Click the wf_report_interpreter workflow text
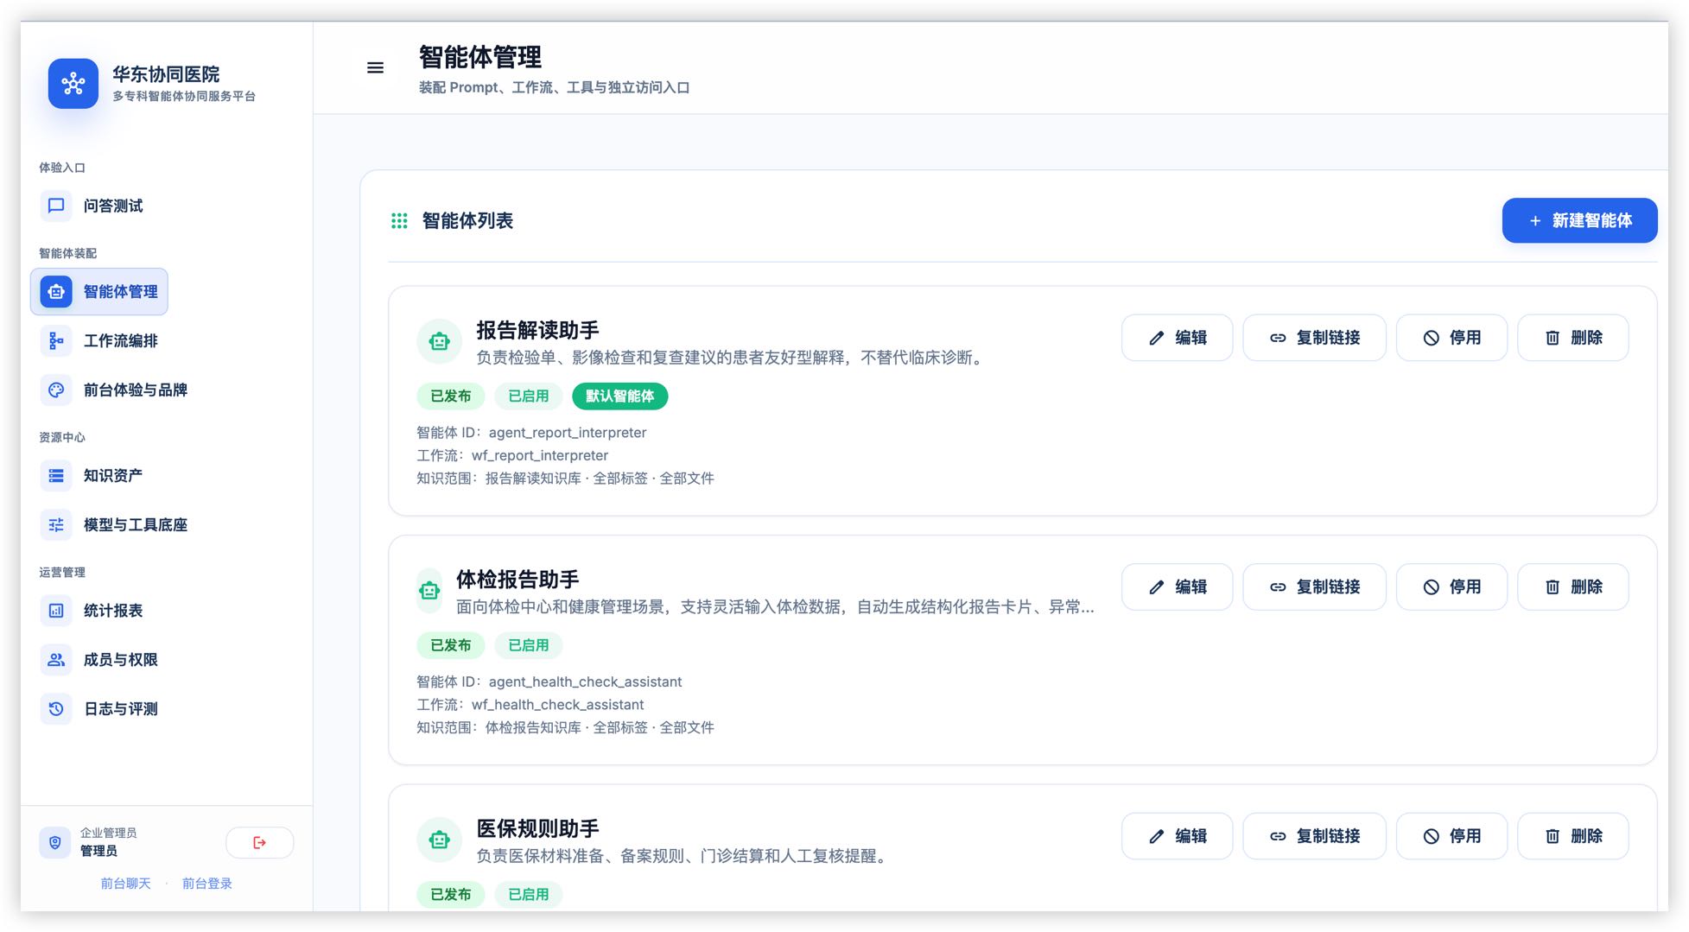The height and width of the screenshot is (932, 1689). (540, 455)
